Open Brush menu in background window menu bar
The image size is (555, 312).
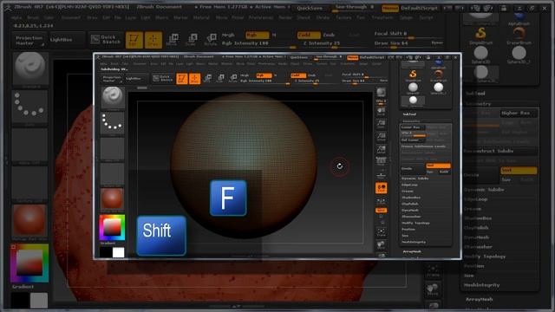point(33,17)
